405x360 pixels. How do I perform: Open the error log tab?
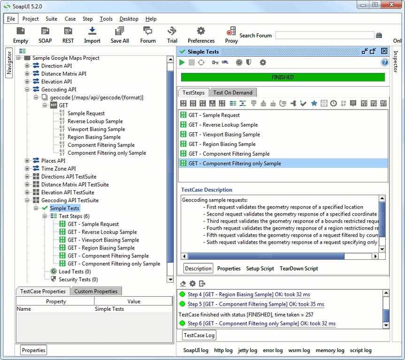pos(273,351)
